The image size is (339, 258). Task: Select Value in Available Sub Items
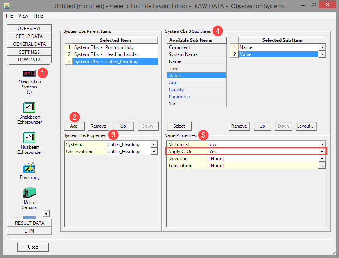point(196,76)
